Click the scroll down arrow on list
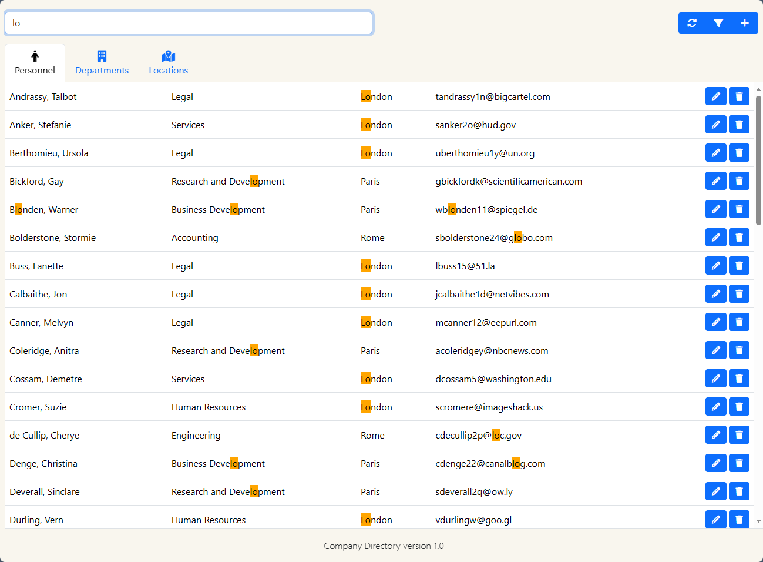Screen dimensions: 763x562 click(x=758, y=521)
